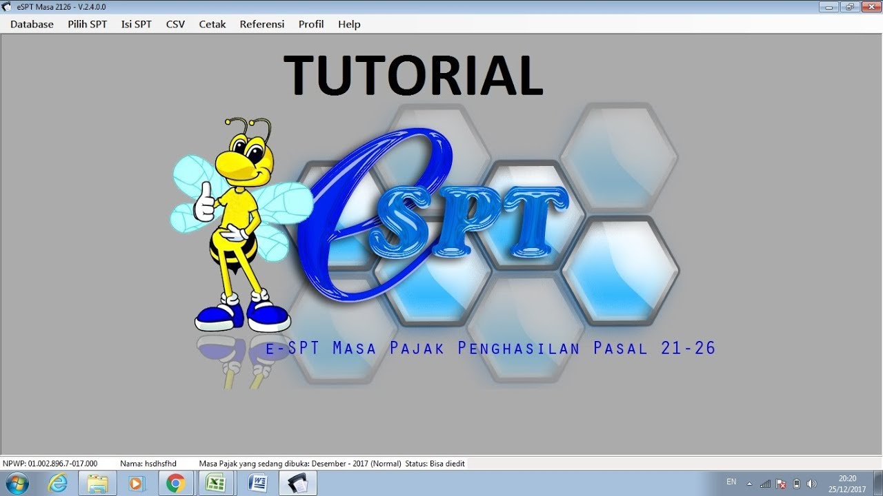Click the EN language indicator
The height and width of the screenshot is (496, 883).
coord(731,482)
